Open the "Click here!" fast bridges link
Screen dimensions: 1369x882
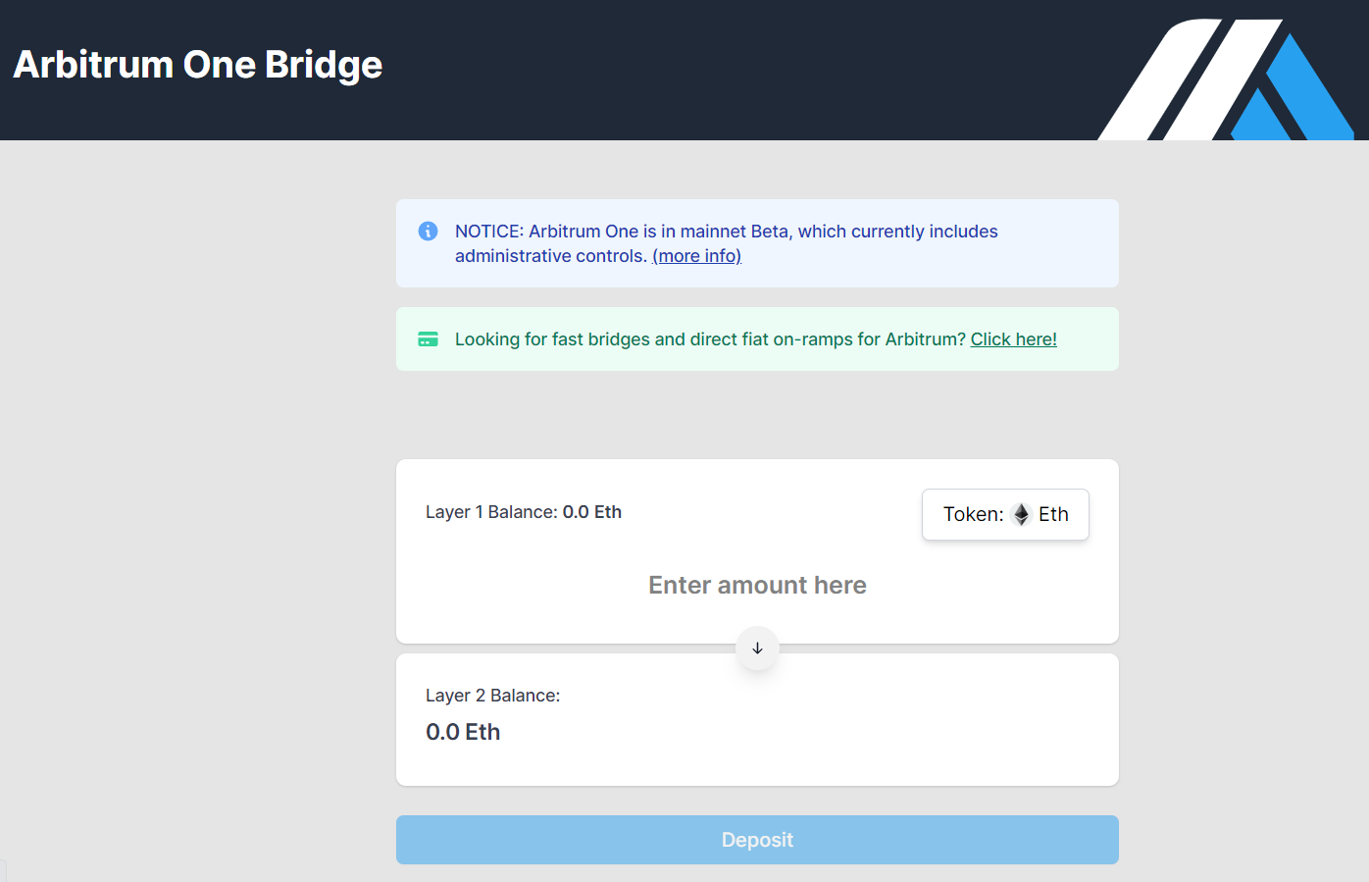pyautogui.click(x=1013, y=339)
